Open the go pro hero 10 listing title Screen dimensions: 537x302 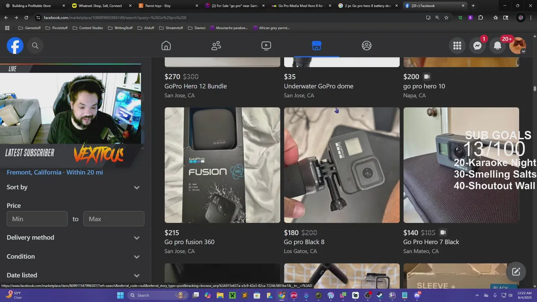424,86
